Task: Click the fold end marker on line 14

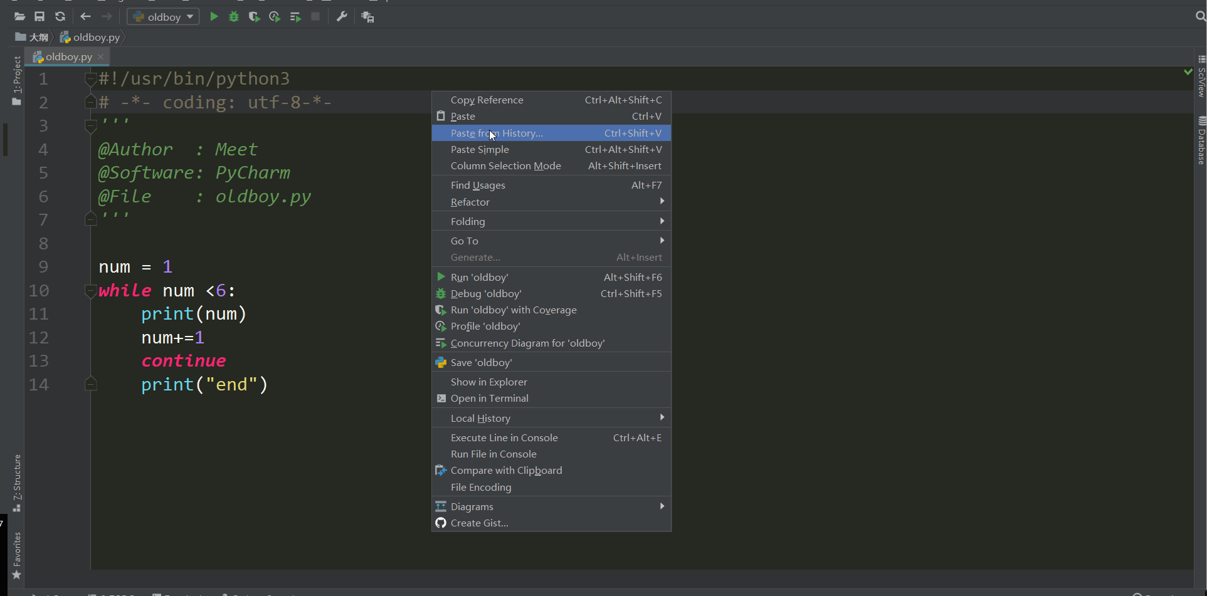Action: click(x=90, y=384)
